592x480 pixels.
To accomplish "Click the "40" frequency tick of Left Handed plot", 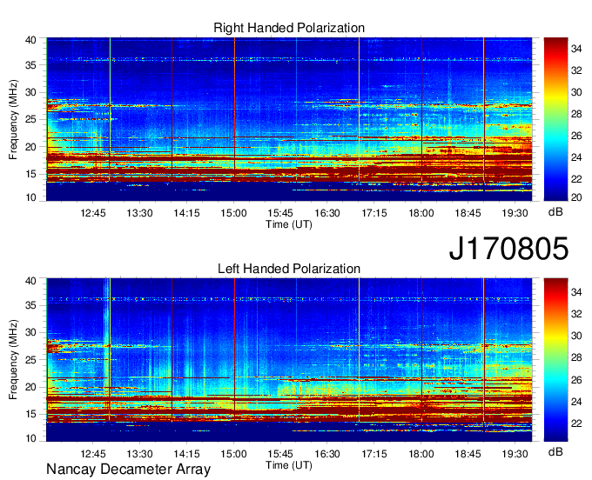I will point(30,281).
